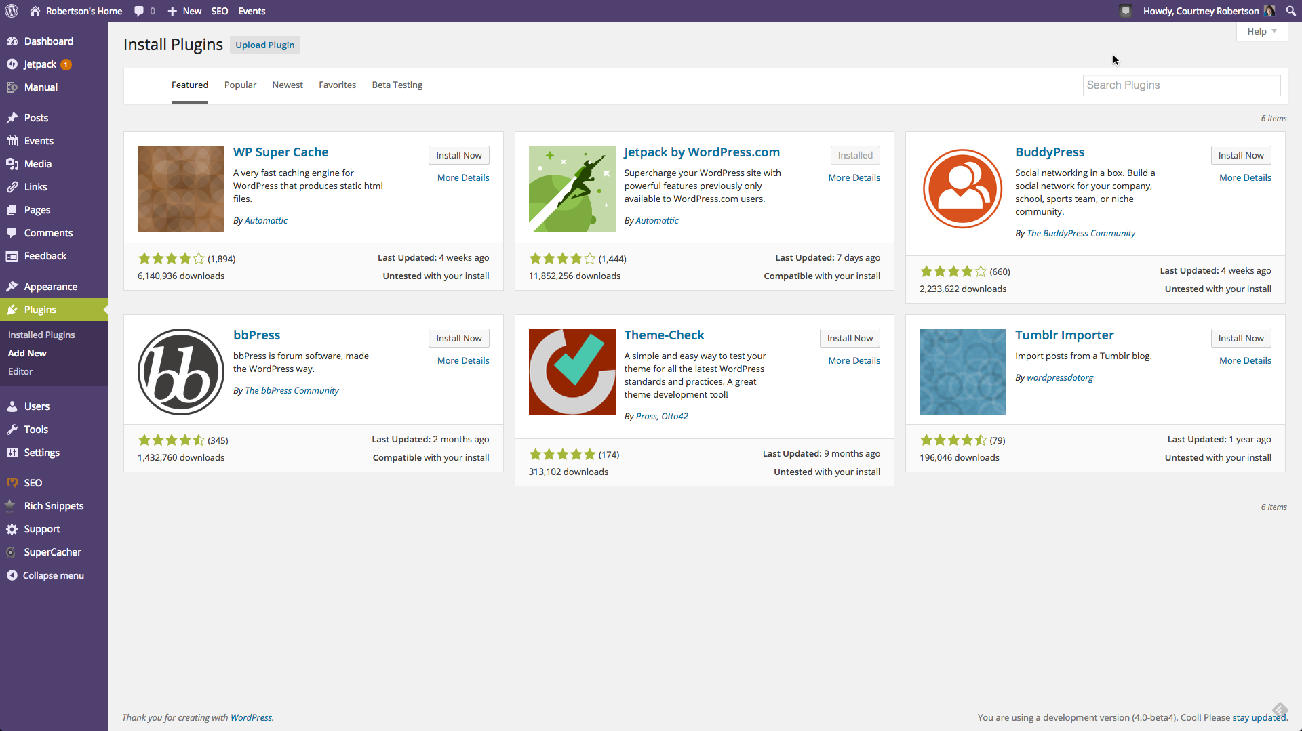Install WP Super Cache now

458,155
